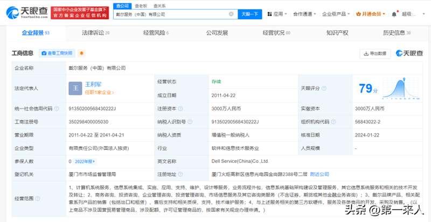Clear the search box with the X icon
431x222 pixels.
pos(231,14)
